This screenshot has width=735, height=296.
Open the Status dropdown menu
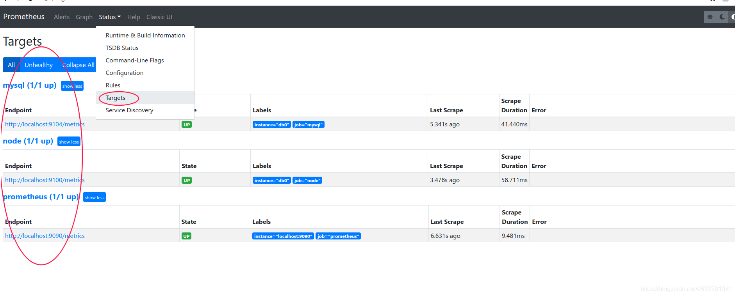[110, 17]
